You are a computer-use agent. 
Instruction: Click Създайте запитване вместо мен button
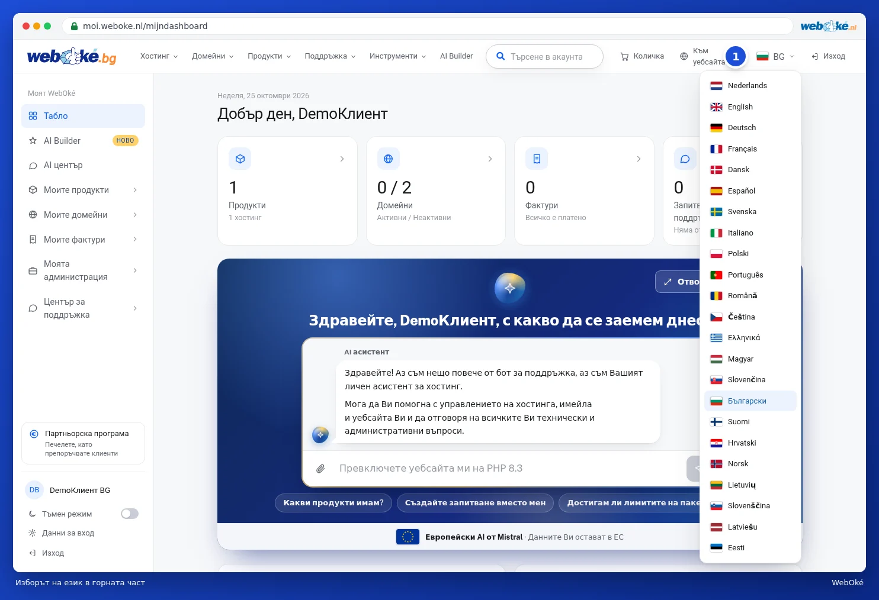coord(476,503)
